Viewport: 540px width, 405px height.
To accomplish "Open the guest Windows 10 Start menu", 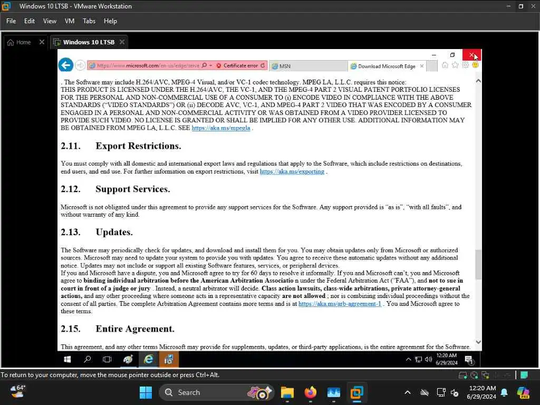I will (x=67, y=359).
